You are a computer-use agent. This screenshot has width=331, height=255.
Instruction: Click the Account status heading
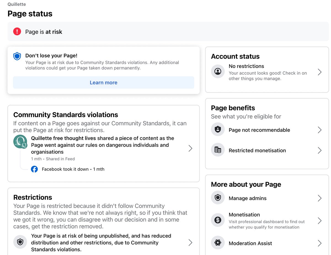click(x=235, y=56)
